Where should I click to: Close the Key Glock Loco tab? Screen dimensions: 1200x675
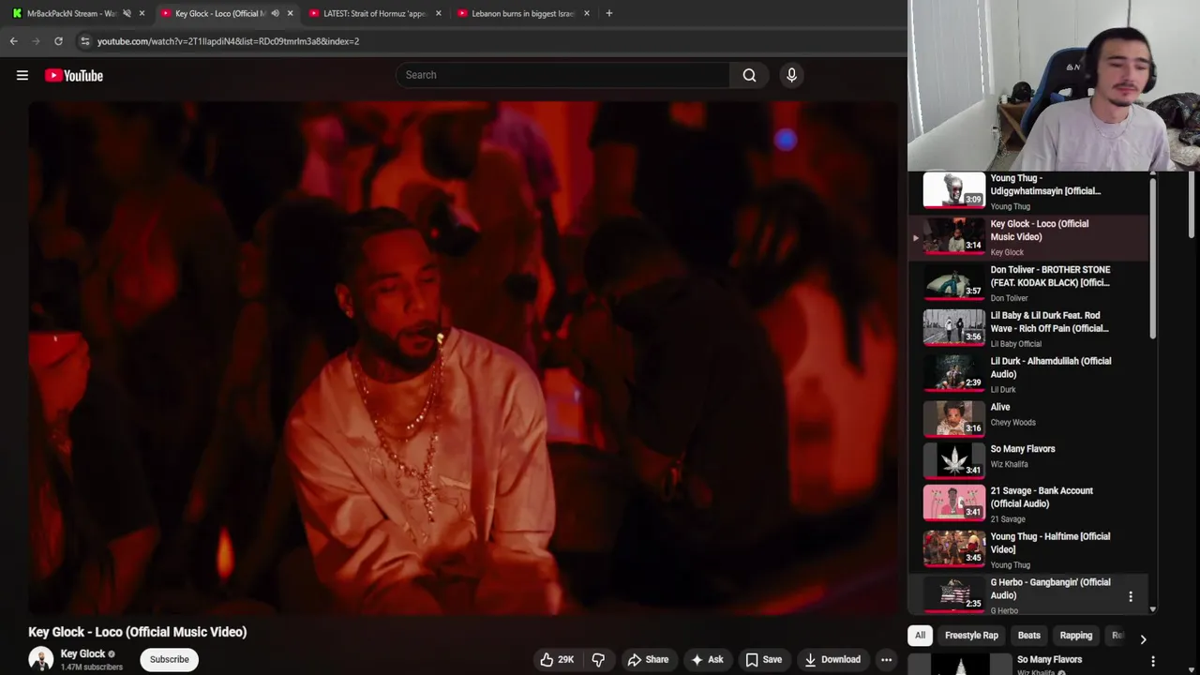pos(290,13)
